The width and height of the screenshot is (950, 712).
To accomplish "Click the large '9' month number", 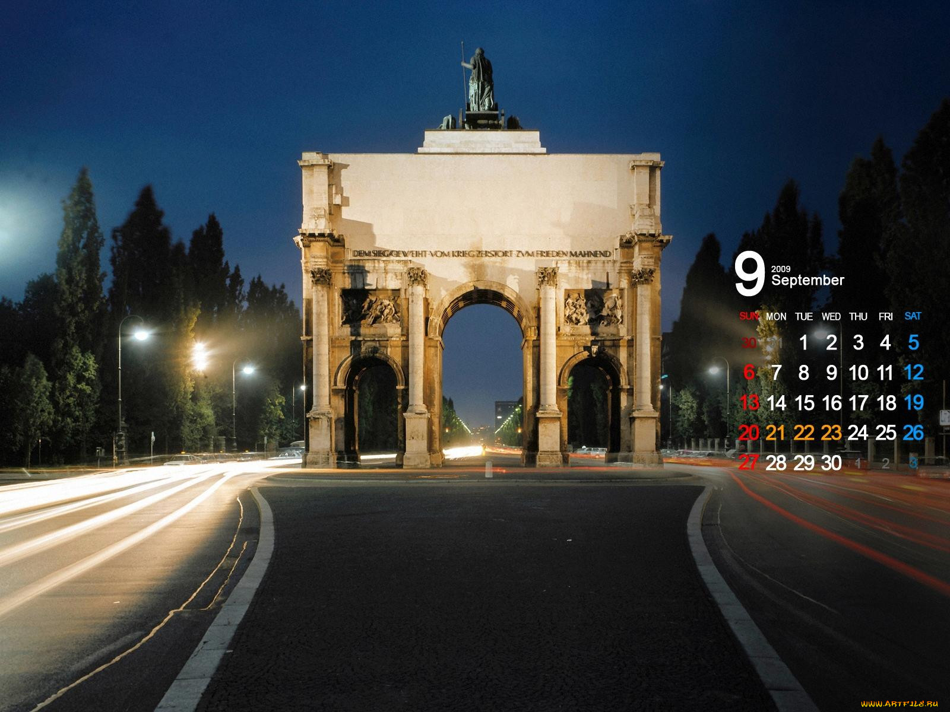I will pyautogui.click(x=749, y=274).
